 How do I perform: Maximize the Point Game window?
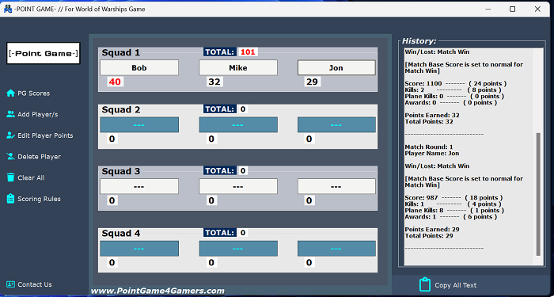512,10
